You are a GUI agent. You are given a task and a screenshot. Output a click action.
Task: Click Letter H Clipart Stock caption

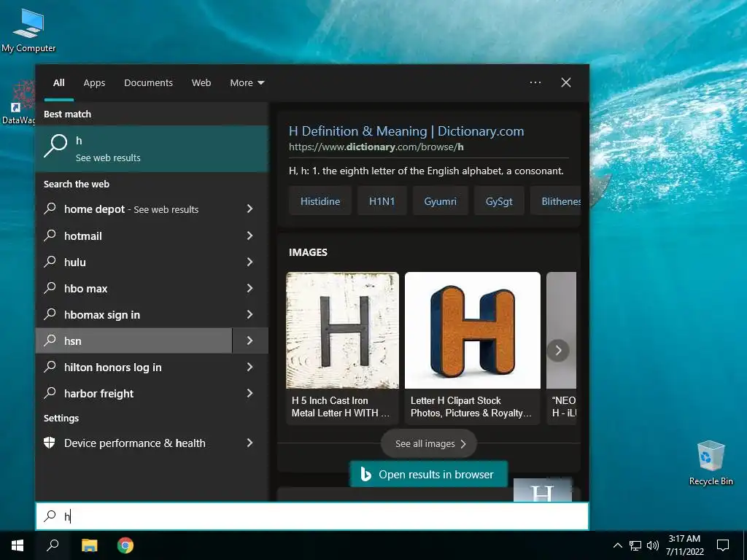pos(471,407)
